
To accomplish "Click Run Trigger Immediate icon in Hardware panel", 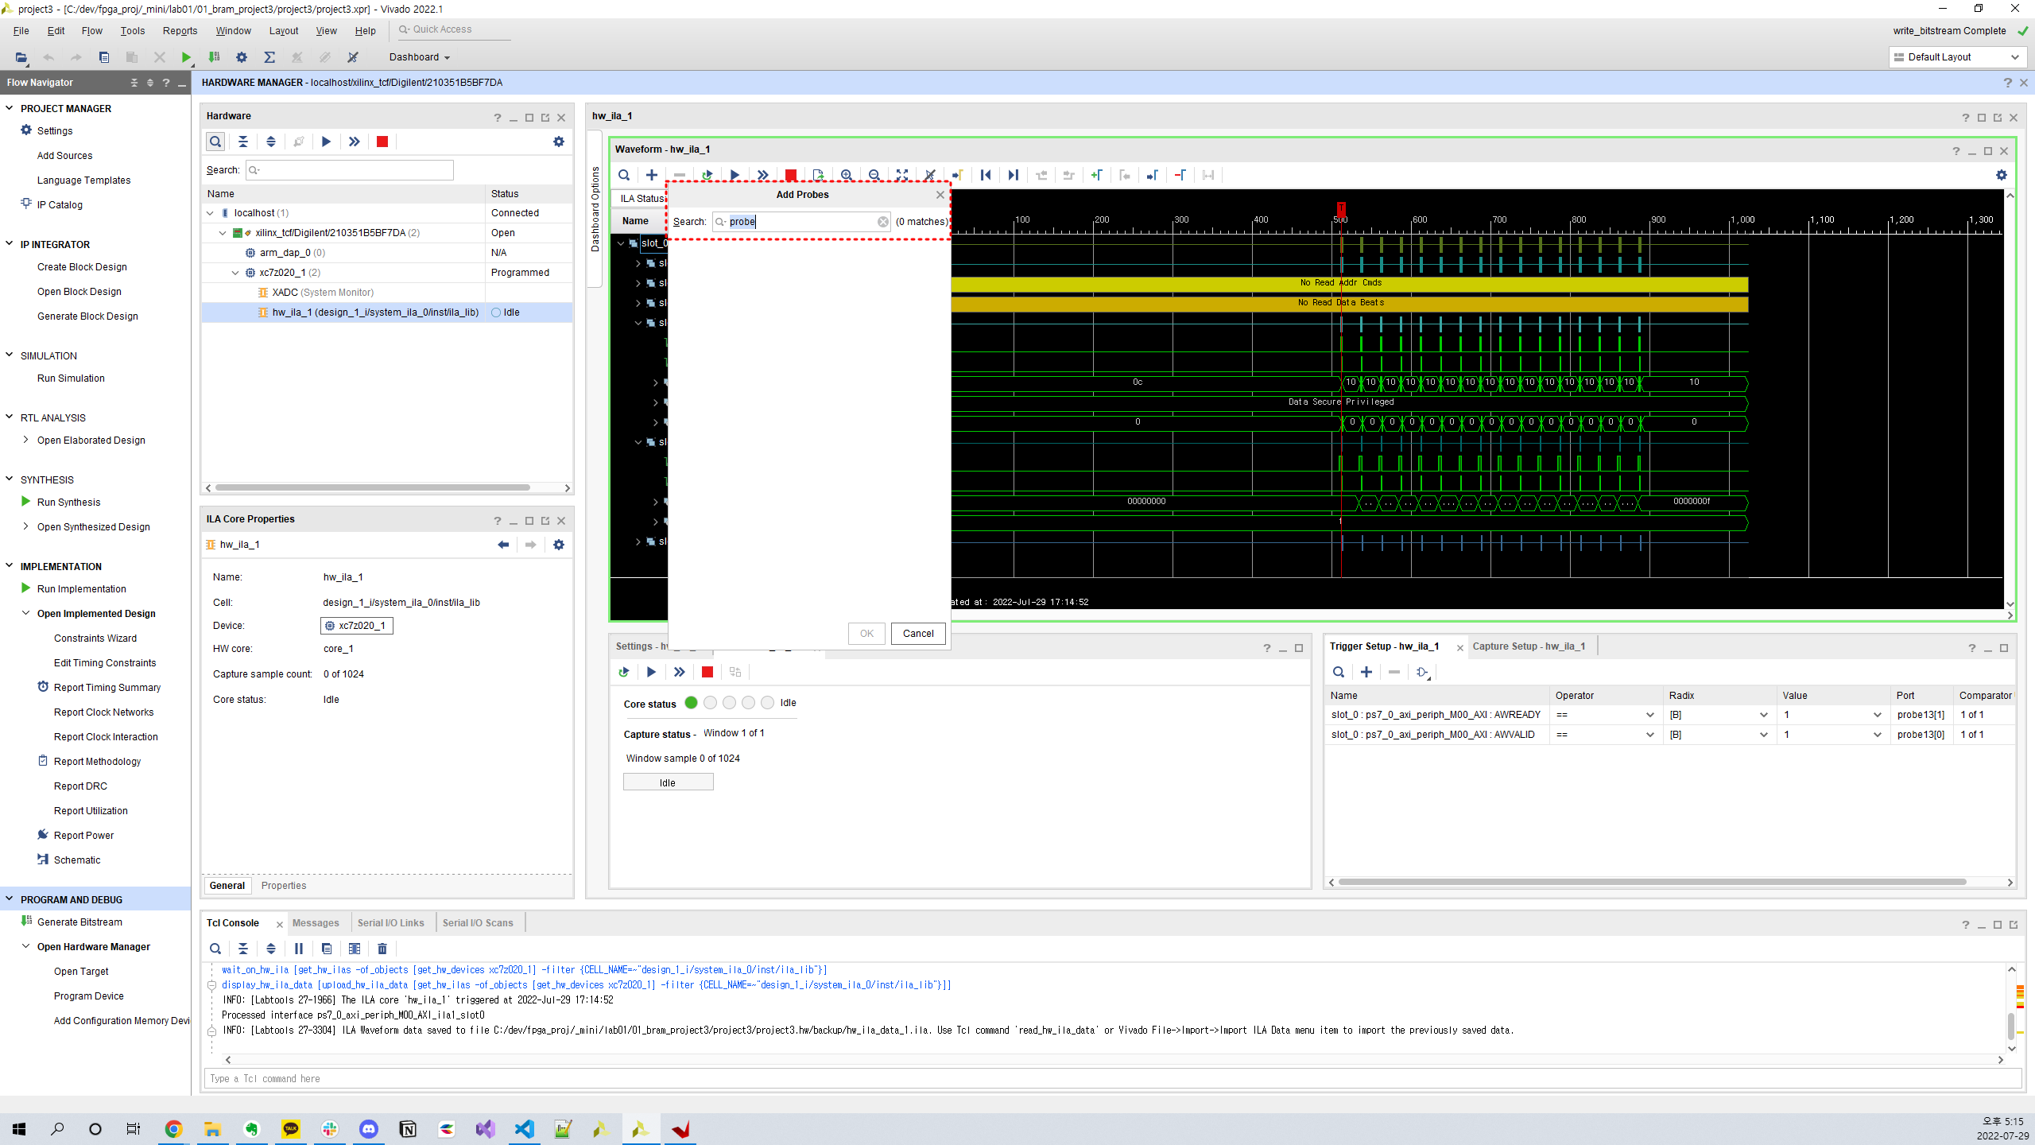I will (354, 142).
